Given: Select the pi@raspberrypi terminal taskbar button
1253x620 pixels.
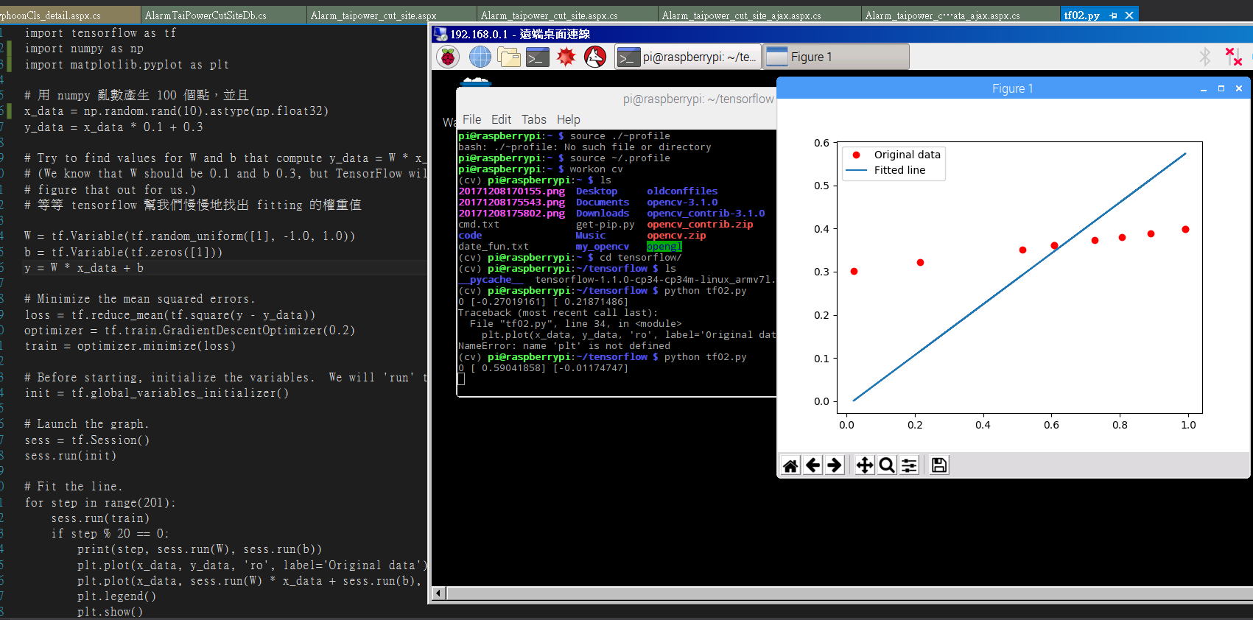Looking at the screenshot, I should pyautogui.click(x=687, y=57).
